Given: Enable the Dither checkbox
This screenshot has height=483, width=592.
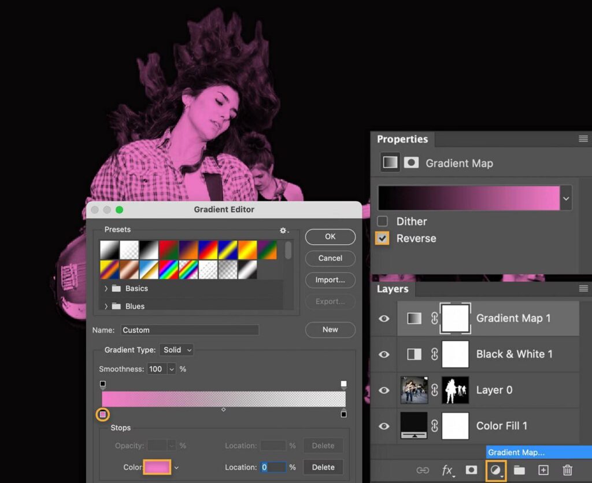Looking at the screenshot, I should coord(382,222).
